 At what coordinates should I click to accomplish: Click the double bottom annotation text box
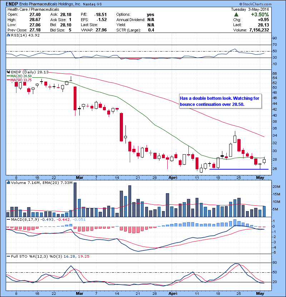[221, 101]
